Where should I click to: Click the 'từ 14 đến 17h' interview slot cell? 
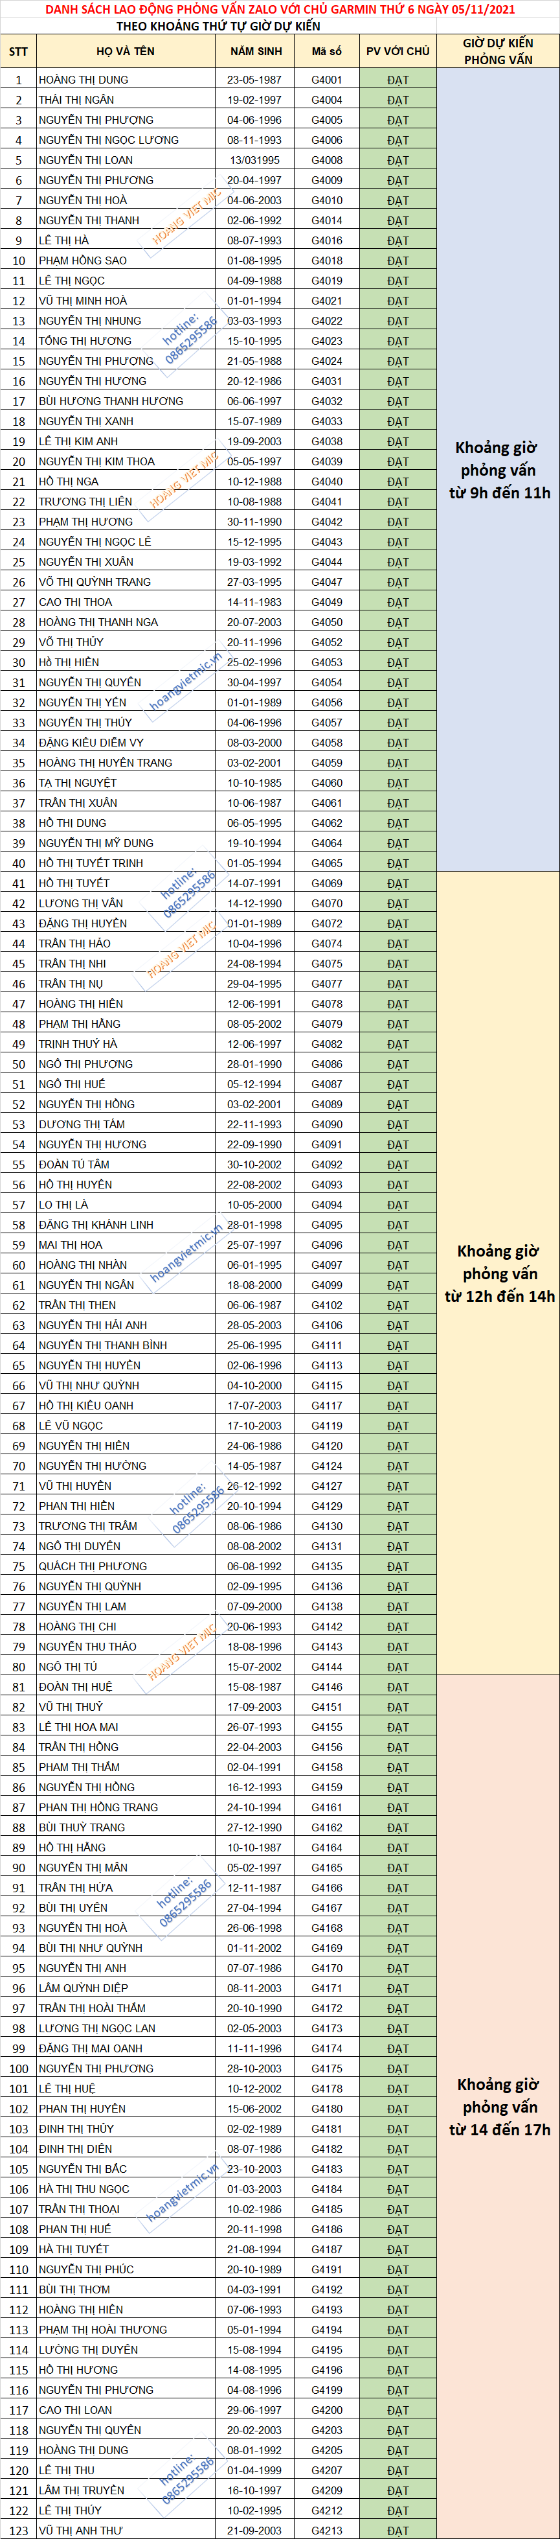click(x=499, y=2106)
